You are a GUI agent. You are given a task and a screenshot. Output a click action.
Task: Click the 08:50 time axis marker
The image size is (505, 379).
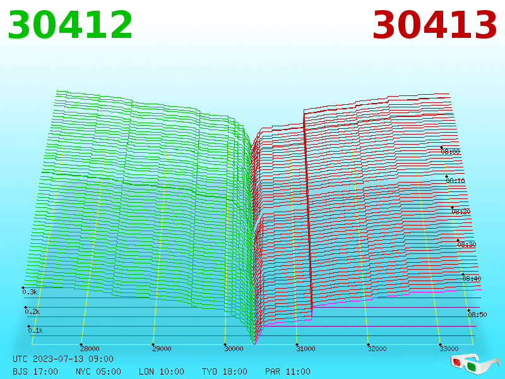pos(478,315)
